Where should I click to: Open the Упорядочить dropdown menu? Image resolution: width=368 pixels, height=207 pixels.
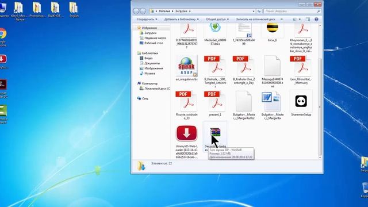click(x=147, y=19)
